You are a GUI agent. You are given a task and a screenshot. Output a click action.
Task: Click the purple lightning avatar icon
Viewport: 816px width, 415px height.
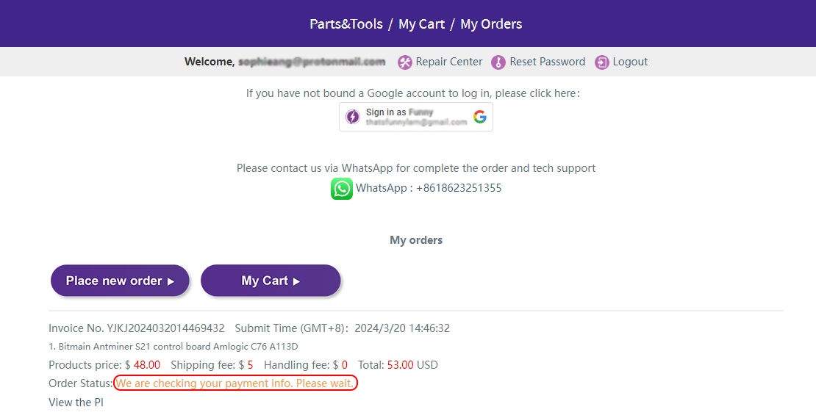(x=353, y=117)
